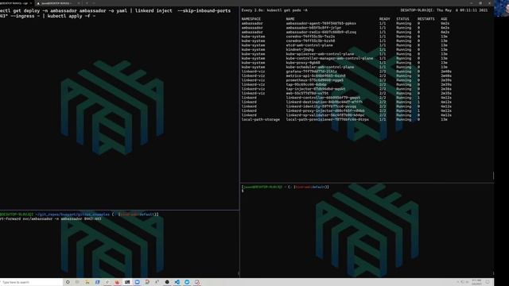
Task: Click the linkerd-proxy-injector pod name
Action: click(325, 110)
